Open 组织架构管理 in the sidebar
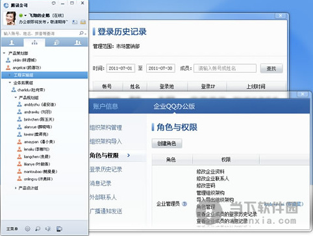This screenshot has width=313, height=236. (x=106, y=128)
